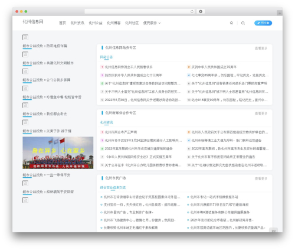Click broken image above 公勺公筷多保障 caption

[x=25, y=72]
